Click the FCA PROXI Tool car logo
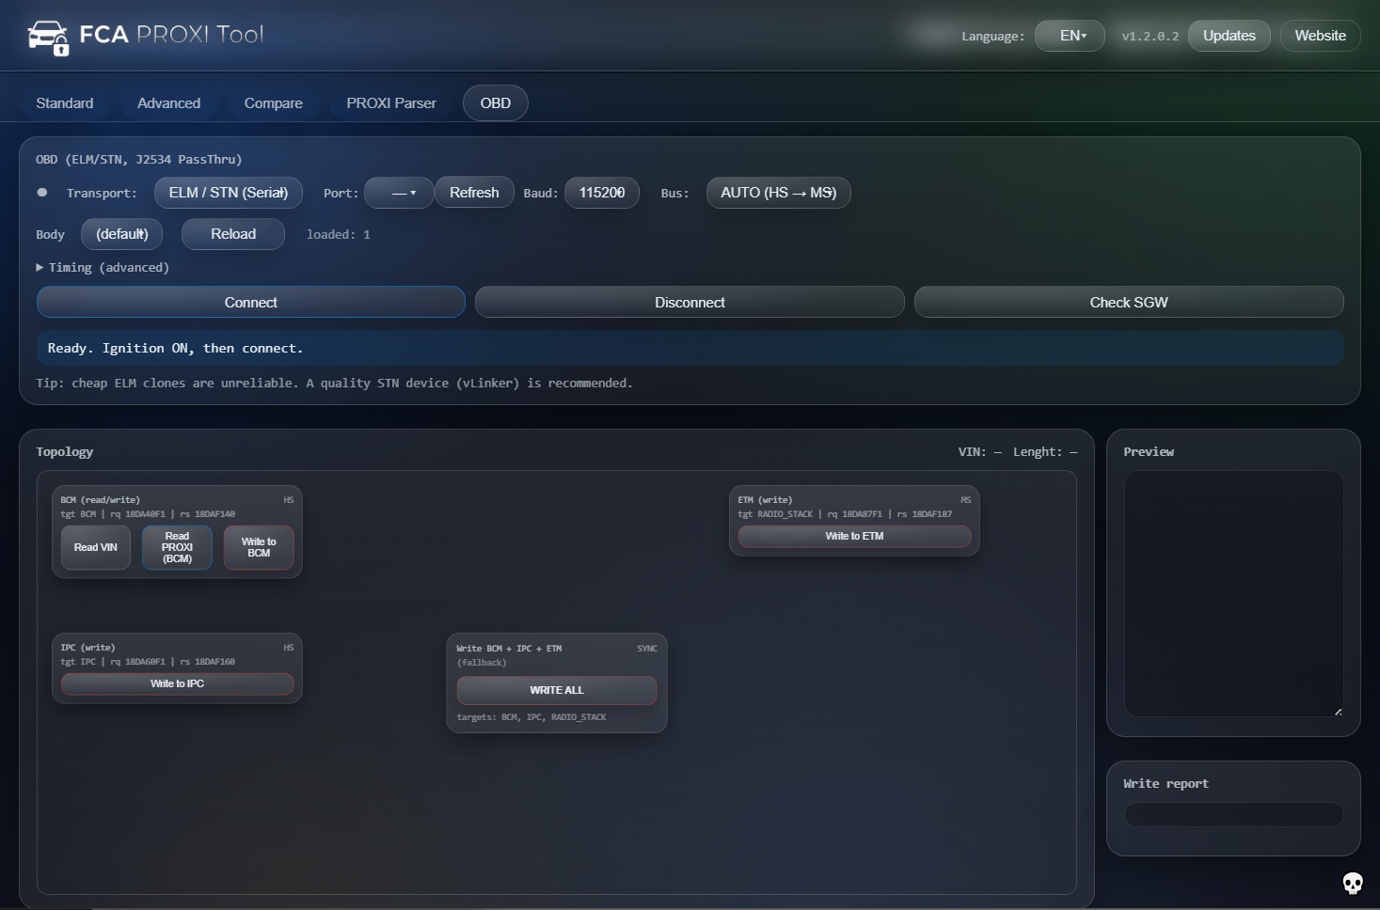This screenshot has width=1380, height=910. (x=49, y=36)
